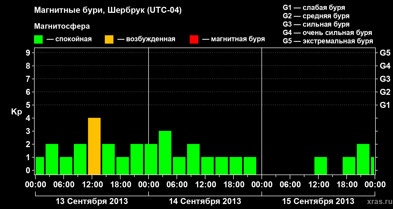The image size is (393, 209).
Task: Click the G2 right axis label
Action: tap(385, 92)
